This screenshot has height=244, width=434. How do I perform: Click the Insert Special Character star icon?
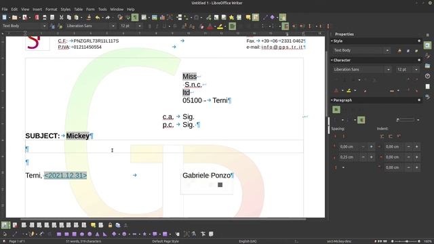click(x=231, y=18)
